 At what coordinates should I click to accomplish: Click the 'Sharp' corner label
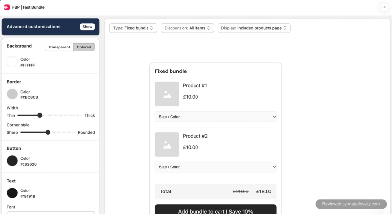click(12, 132)
